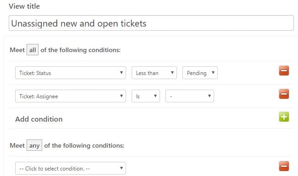
Task: Open the Ticket: Assignee field dropdown
Action: 71,96
